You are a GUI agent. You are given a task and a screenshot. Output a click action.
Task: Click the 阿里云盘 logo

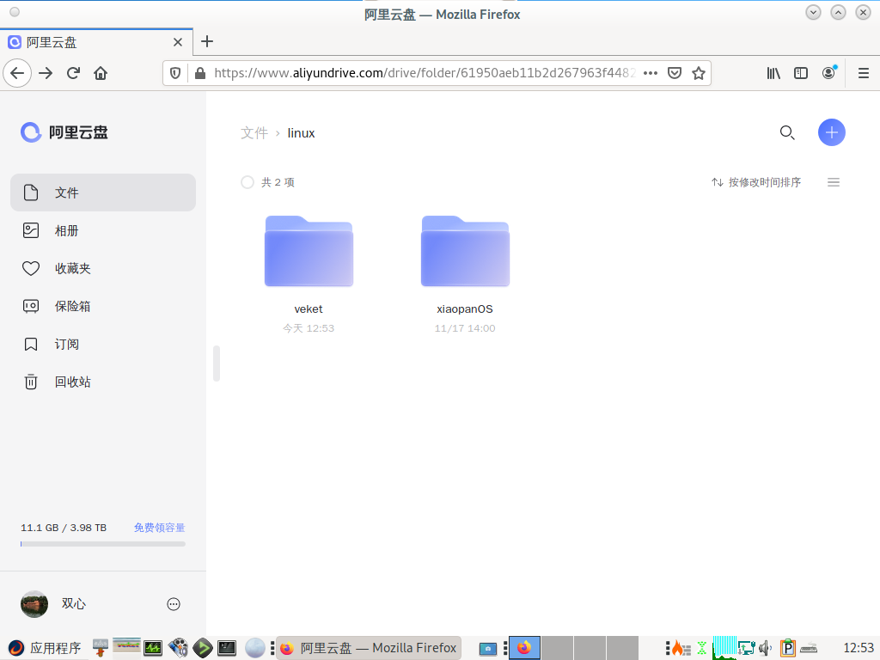pos(64,132)
